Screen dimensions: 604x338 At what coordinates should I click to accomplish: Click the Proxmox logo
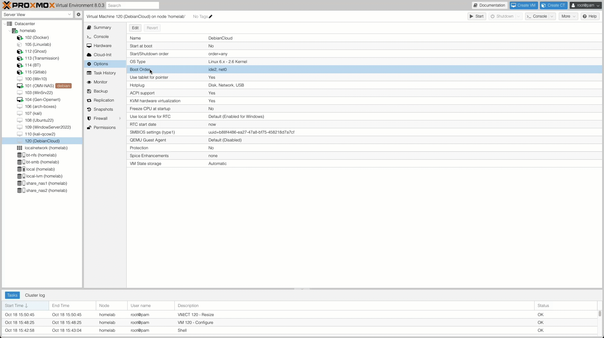coord(28,5)
